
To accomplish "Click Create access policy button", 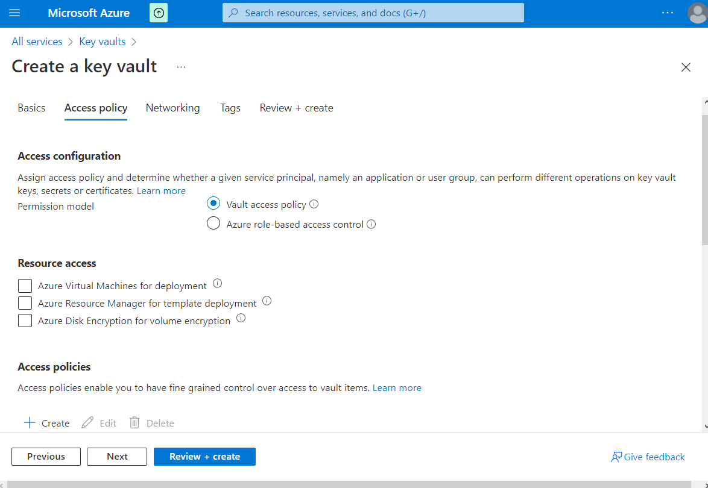I will point(46,423).
